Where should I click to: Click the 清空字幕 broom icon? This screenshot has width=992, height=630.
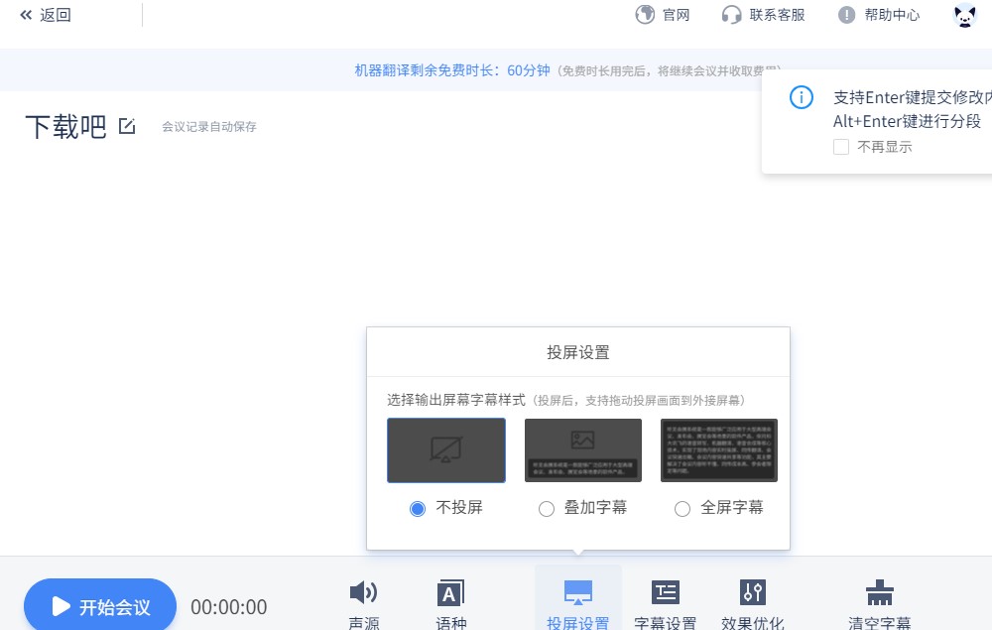(879, 592)
